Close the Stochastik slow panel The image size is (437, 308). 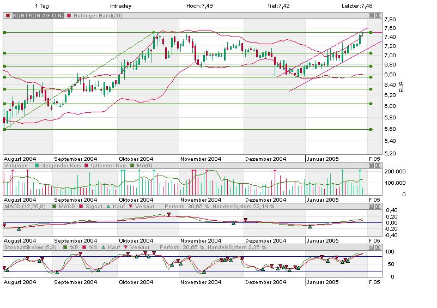pyautogui.click(x=377, y=247)
